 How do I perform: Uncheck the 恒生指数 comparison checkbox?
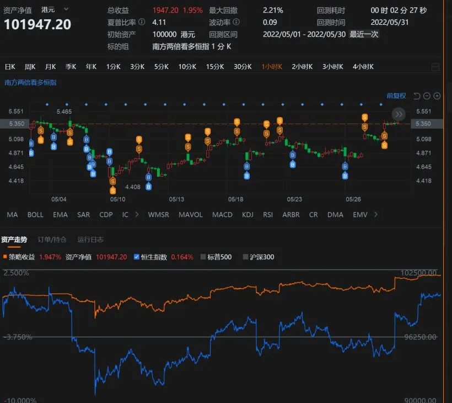coord(136,256)
